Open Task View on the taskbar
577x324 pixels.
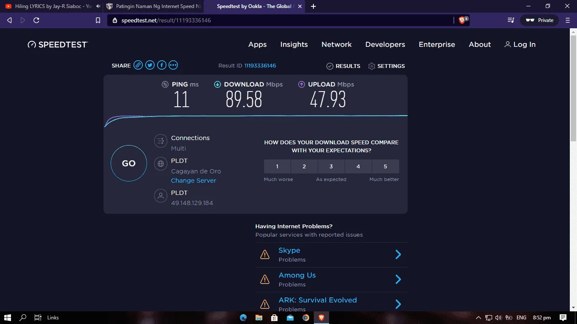(38, 318)
